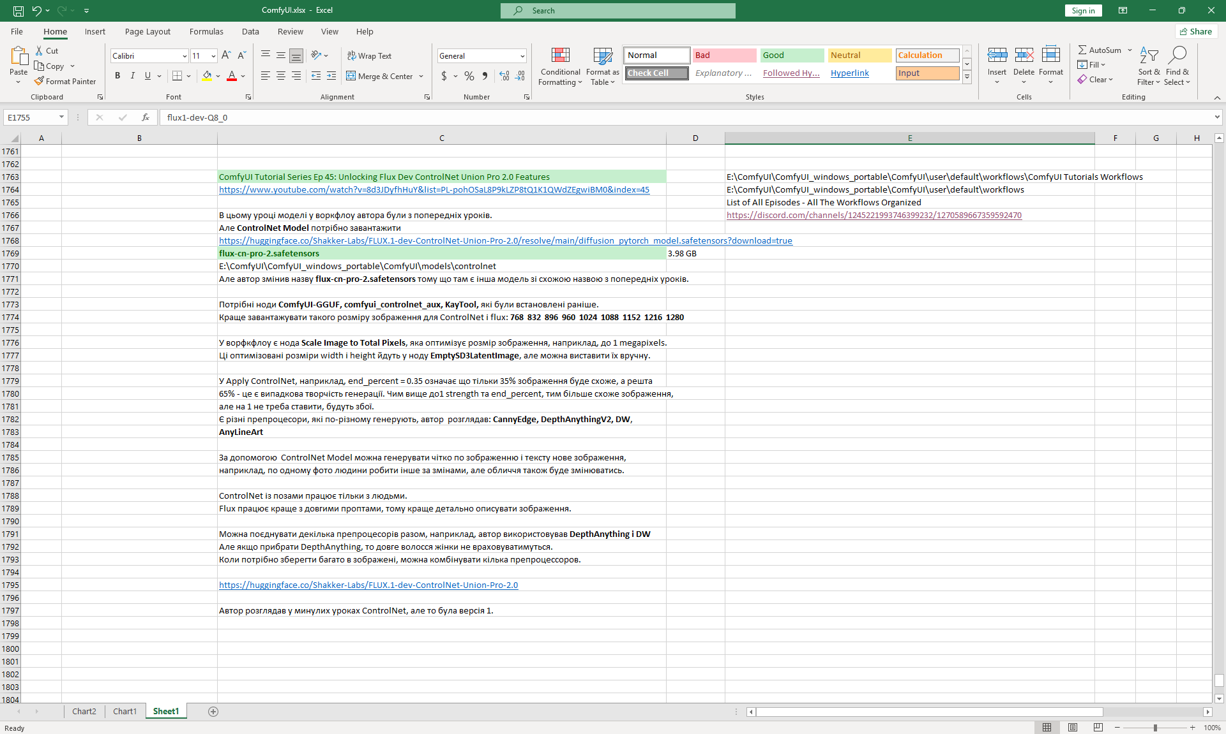Open the Formulas ribbon tab
This screenshot has width=1226, height=734.
point(206,31)
